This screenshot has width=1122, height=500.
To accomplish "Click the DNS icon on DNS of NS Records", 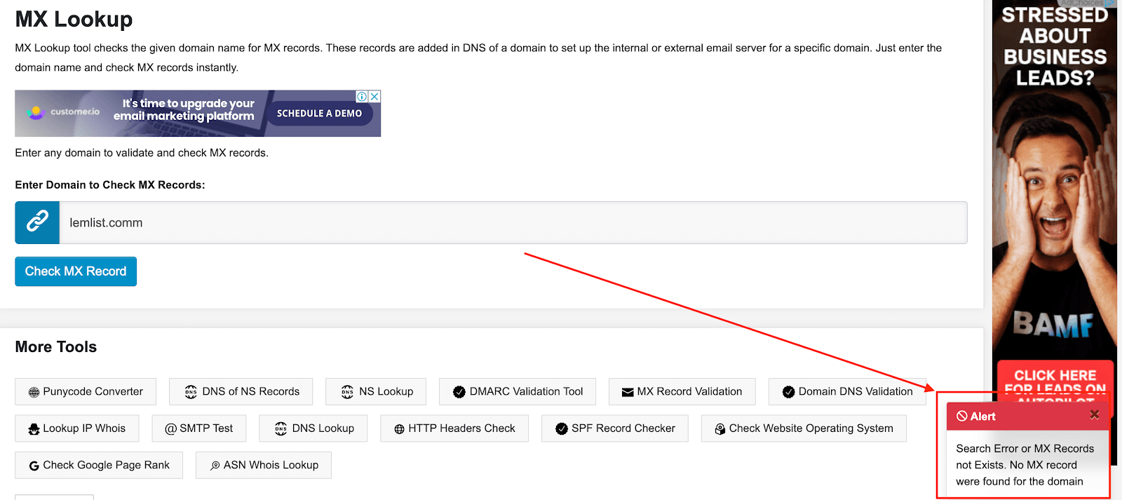I will point(191,392).
